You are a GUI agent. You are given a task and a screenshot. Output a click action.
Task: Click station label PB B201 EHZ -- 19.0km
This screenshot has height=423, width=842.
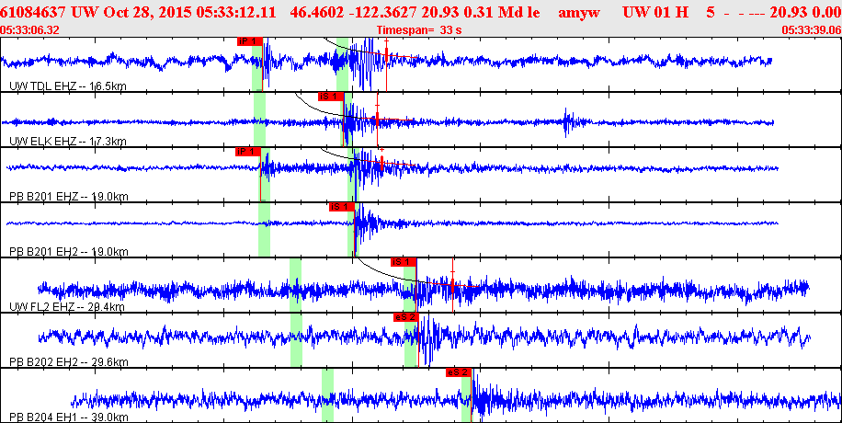pyautogui.click(x=69, y=197)
